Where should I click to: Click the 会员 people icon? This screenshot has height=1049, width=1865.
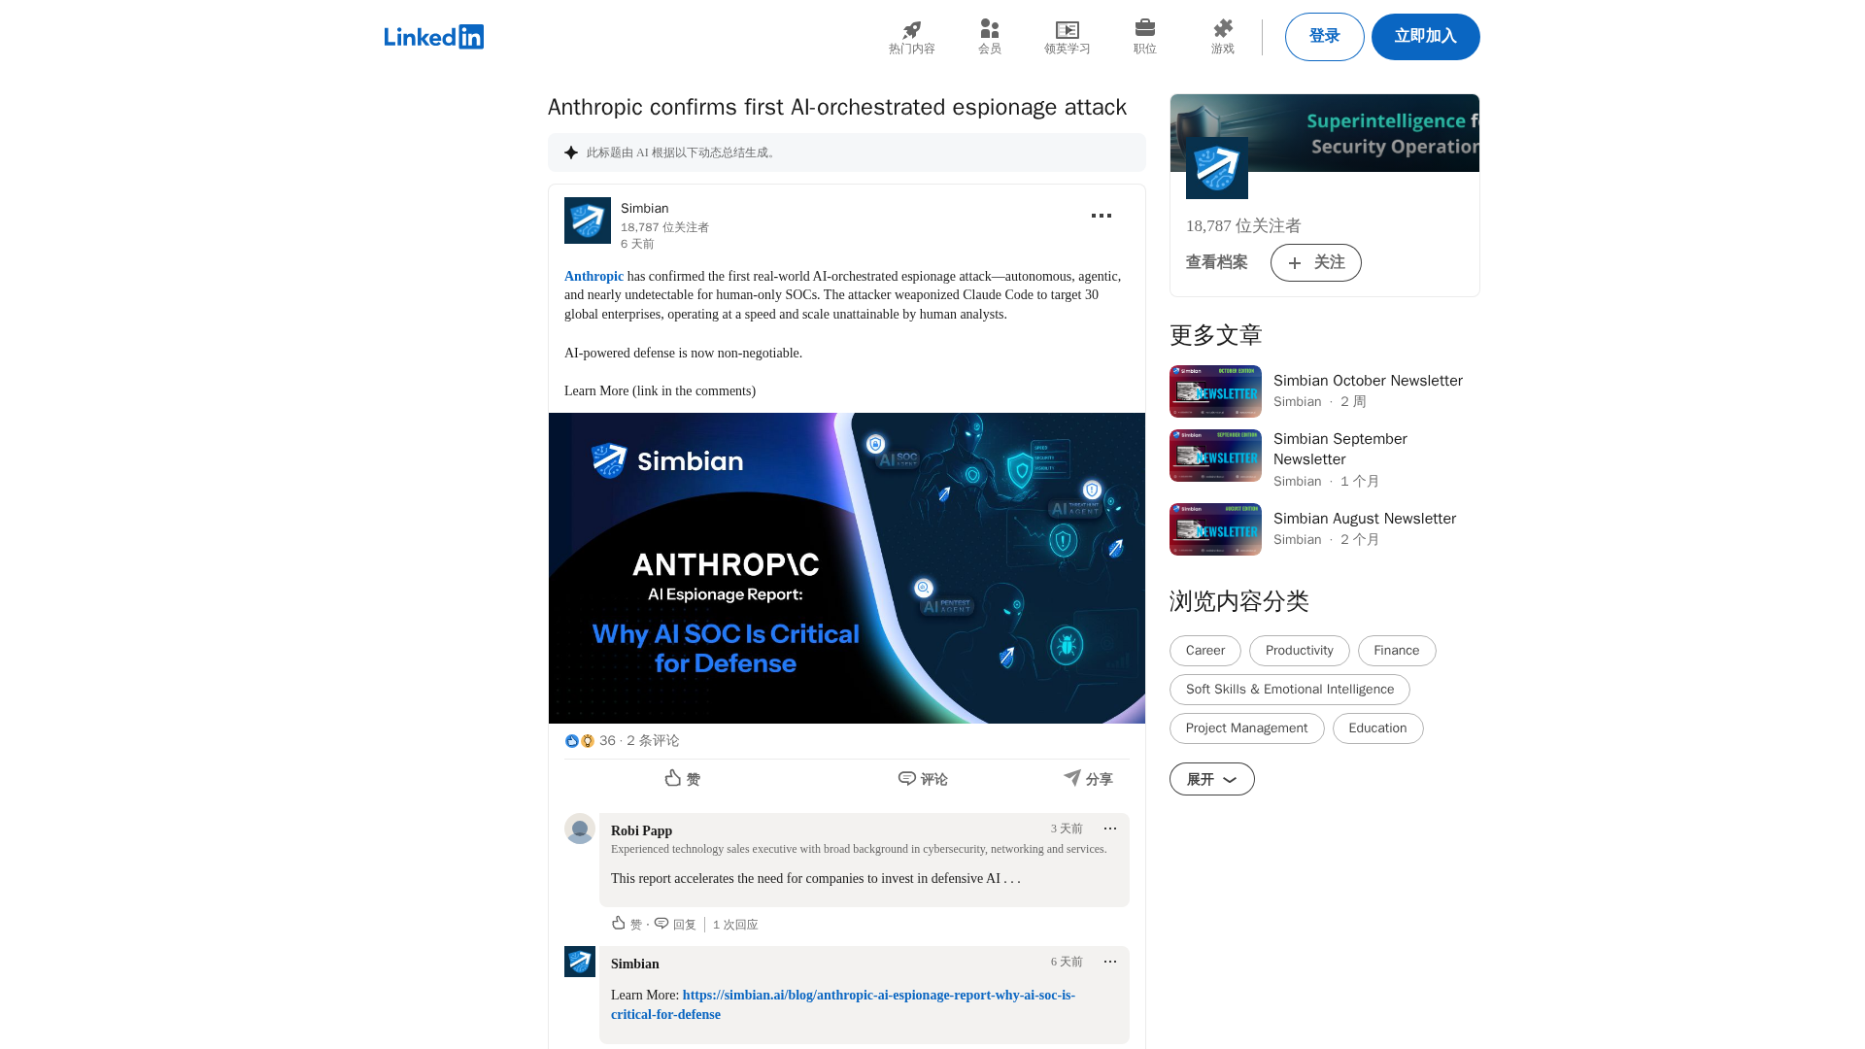989,29
